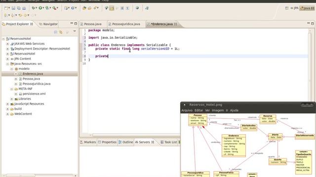
Task: Toggle Block Selection Mode icon
Action: pos(122,8)
